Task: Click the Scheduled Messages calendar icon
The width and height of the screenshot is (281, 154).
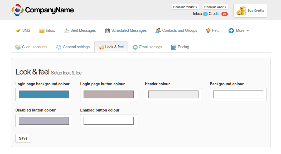Action: pyautogui.click(x=107, y=31)
